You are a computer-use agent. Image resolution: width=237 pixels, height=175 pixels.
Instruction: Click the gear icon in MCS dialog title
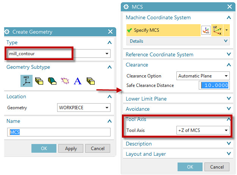pos(126,7)
